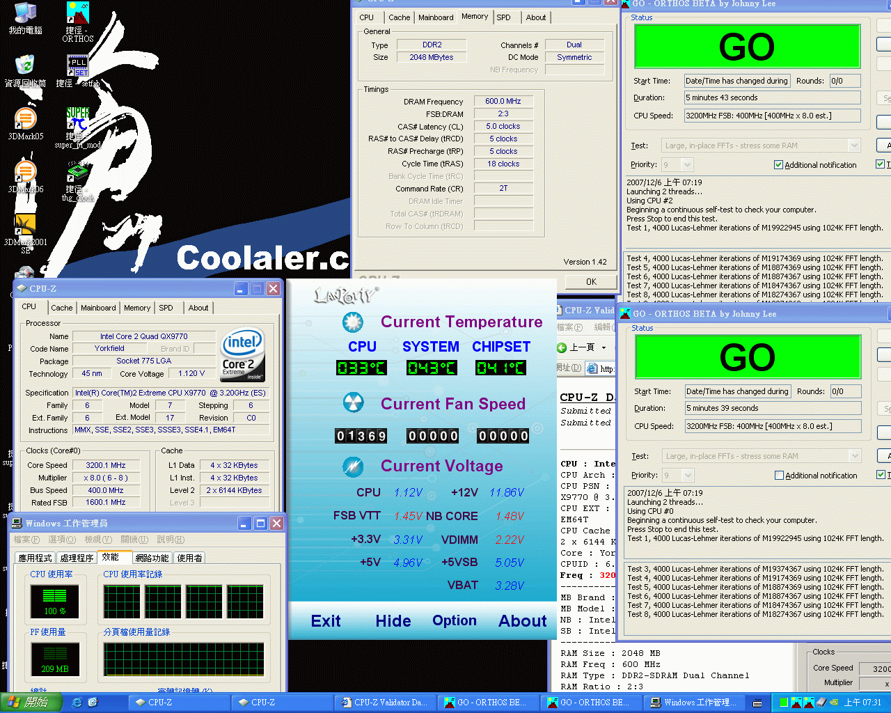Viewport: 891px width, 713px height.
Task: Click title bar icon of CPU-Z processor window
Action: pyautogui.click(x=22, y=288)
